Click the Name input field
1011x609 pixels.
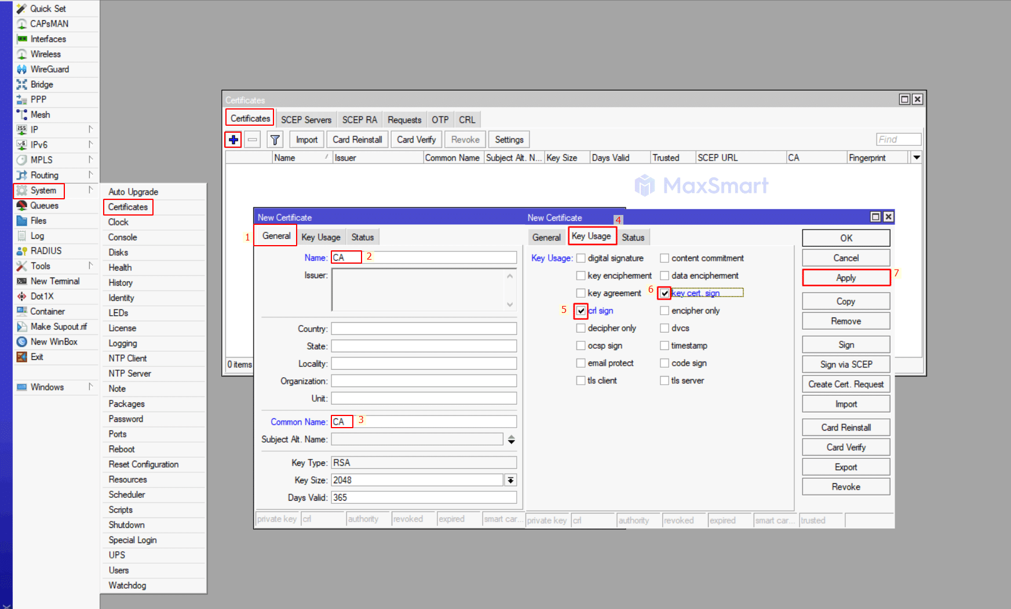pyautogui.click(x=424, y=257)
